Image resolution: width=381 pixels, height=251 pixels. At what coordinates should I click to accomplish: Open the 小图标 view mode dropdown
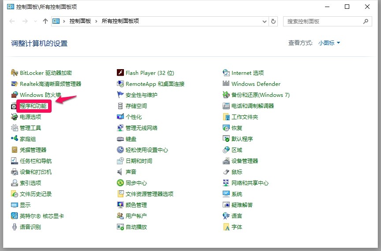pos(329,43)
